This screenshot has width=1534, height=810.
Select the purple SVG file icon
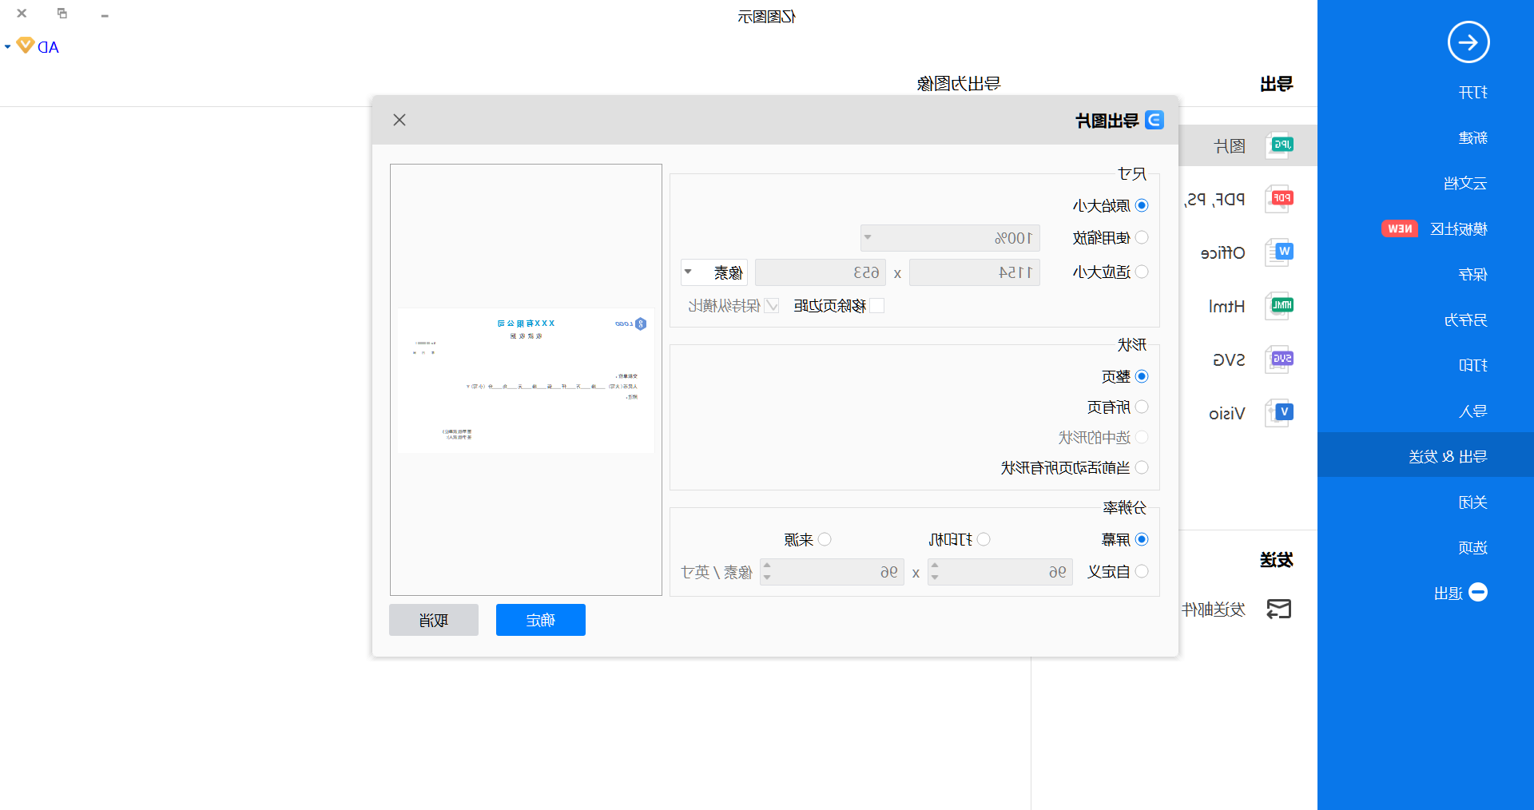click(x=1279, y=359)
